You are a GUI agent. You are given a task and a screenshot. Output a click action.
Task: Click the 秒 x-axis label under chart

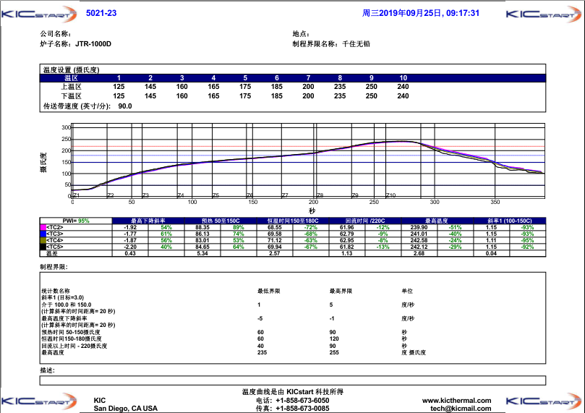(312, 211)
